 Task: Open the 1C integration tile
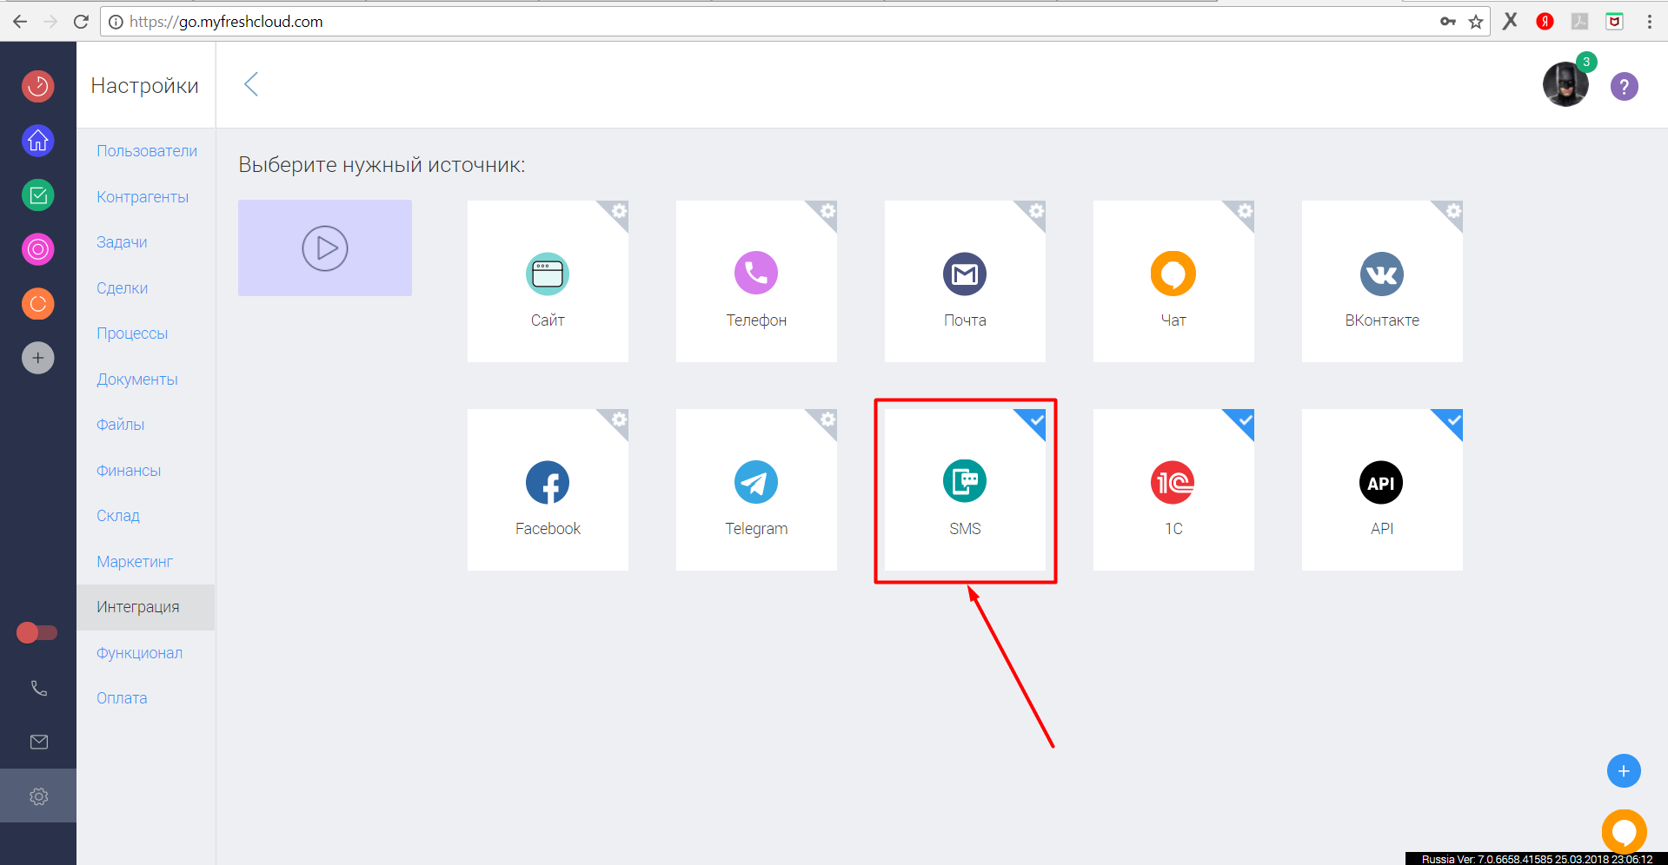[1173, 490]
